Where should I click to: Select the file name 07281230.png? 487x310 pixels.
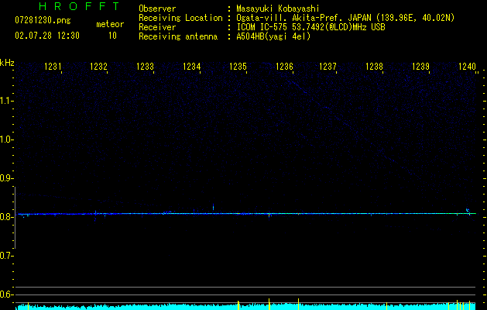43,21
